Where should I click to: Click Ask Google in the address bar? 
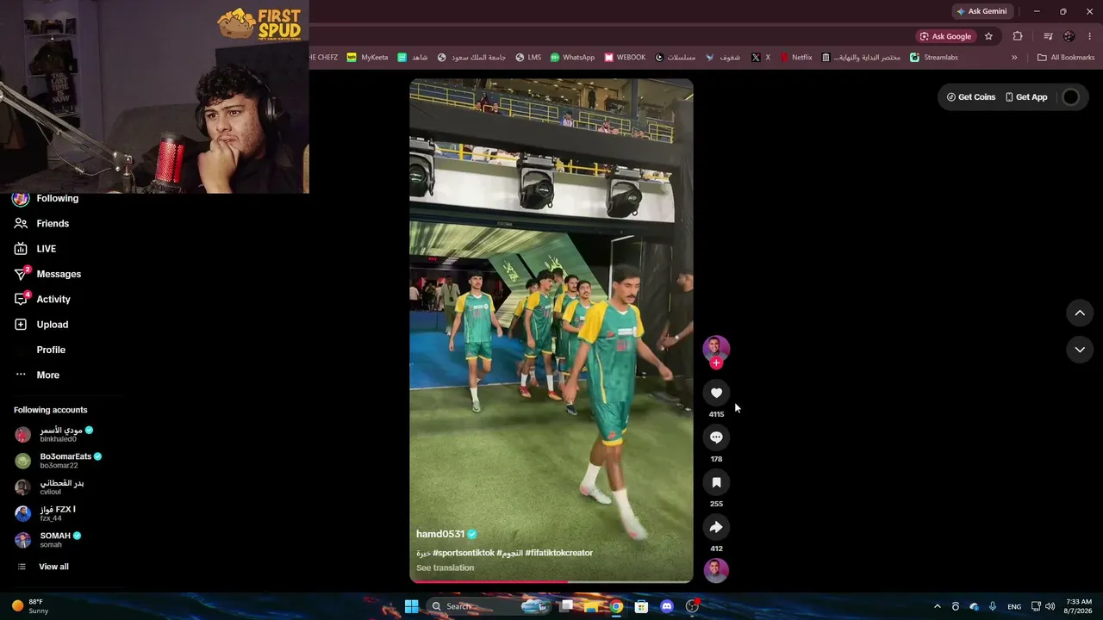[x=945, y=36]
